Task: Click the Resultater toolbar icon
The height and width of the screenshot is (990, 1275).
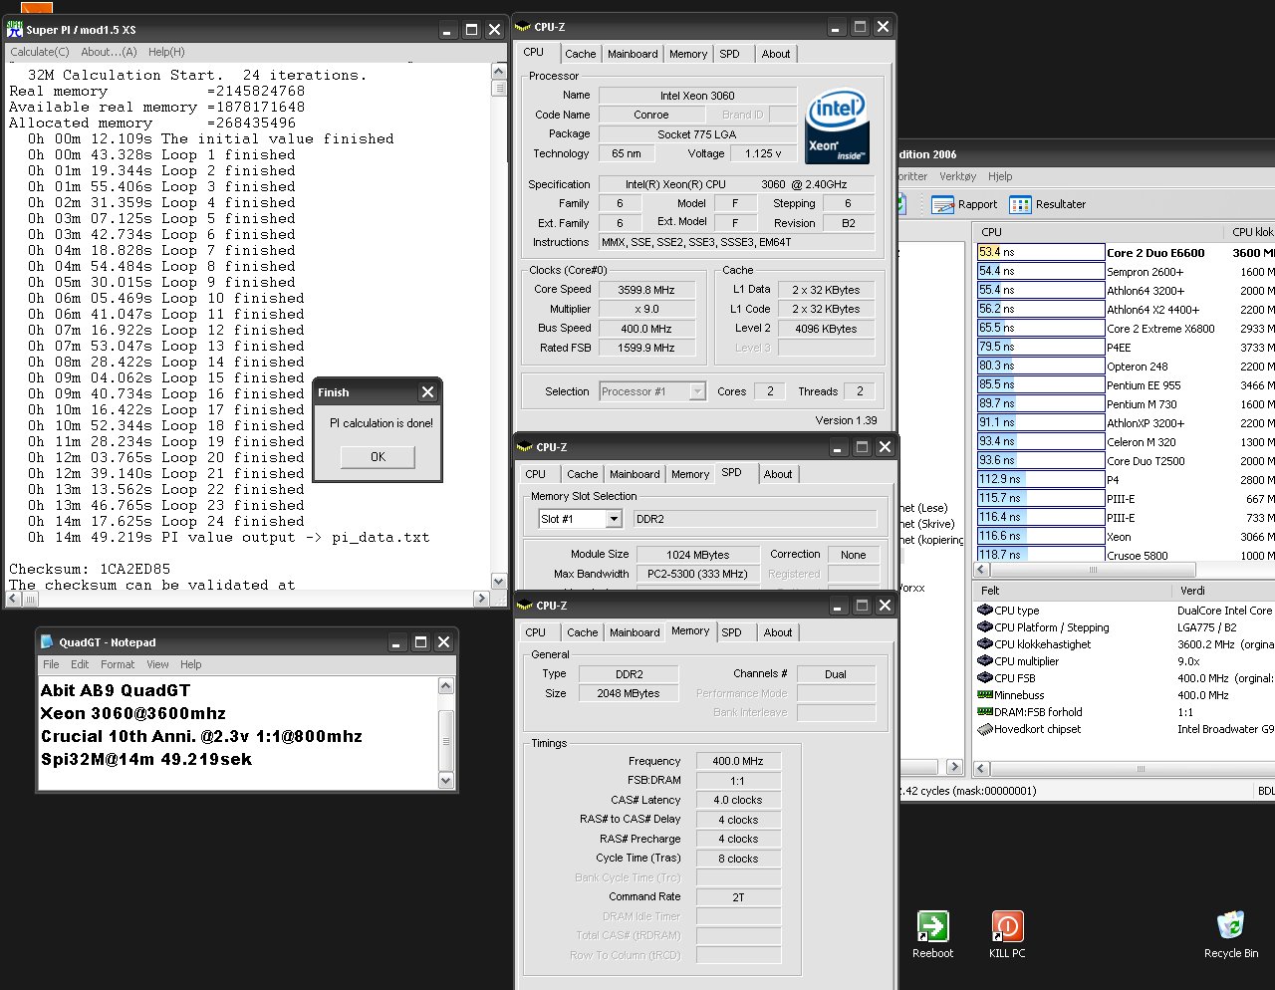Action: click(x=1020, y=204)
